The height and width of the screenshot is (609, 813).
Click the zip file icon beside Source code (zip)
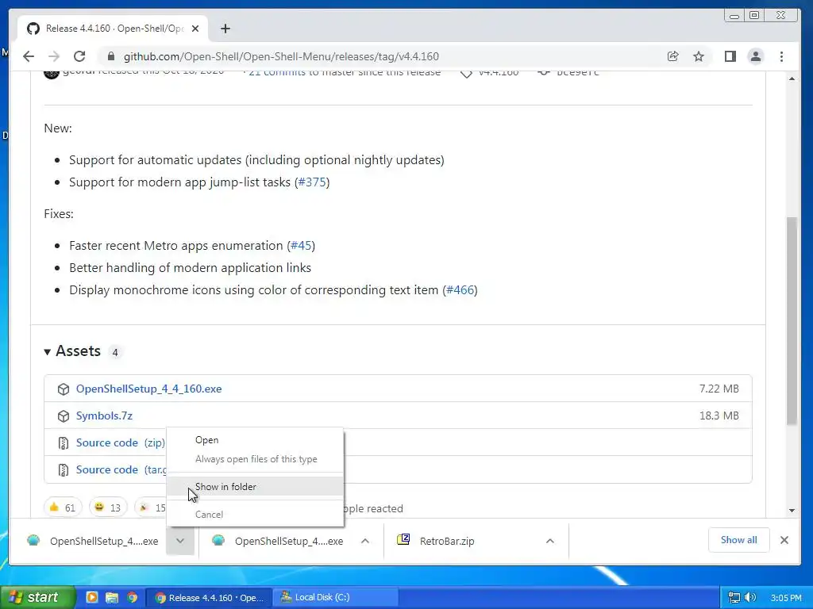64,443
